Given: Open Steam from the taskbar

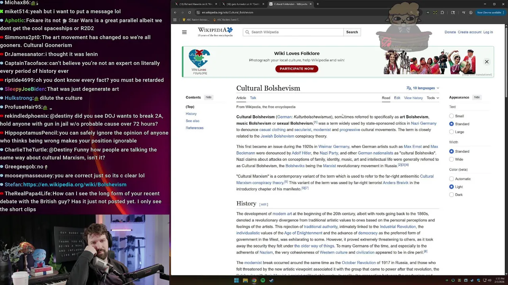Looking at the screenshot, I should point(271,281).
